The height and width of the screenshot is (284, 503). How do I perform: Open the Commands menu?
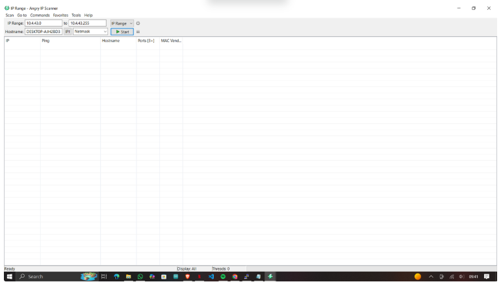(x=40, y=16)
